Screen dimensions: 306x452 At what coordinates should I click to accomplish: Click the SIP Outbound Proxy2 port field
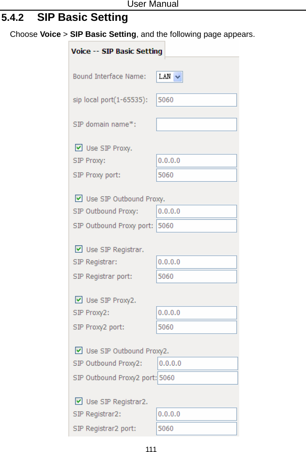coord(198,378)
